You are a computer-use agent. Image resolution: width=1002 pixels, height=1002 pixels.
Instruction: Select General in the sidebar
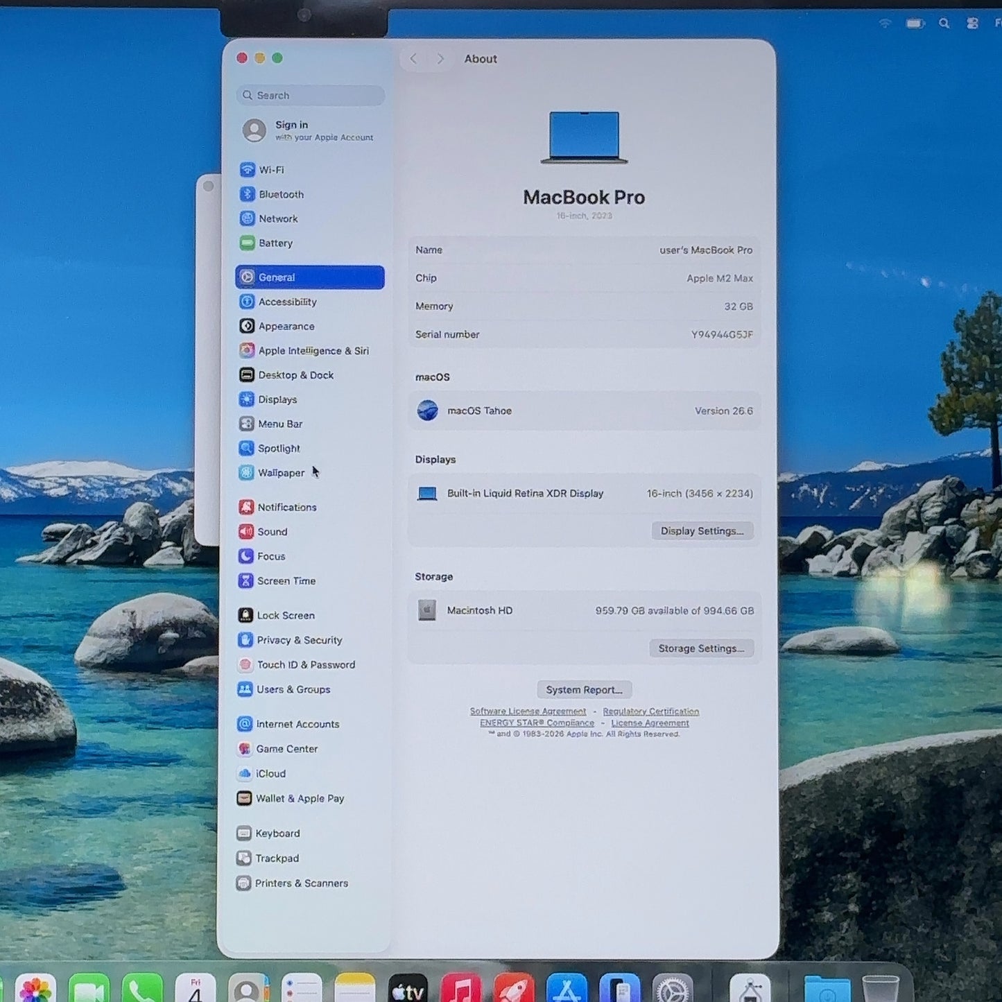(309, 277)
